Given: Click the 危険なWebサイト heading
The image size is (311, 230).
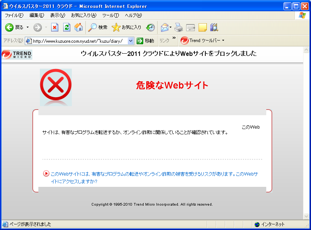Looking at the screenshot, I should point(172,85).
